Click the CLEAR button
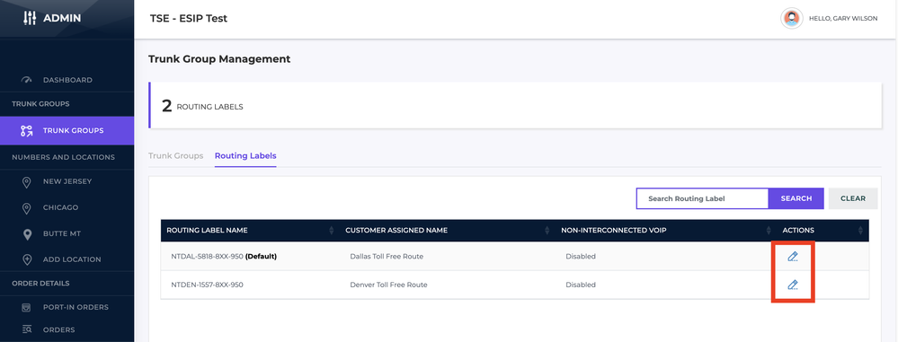 point(853,198)
